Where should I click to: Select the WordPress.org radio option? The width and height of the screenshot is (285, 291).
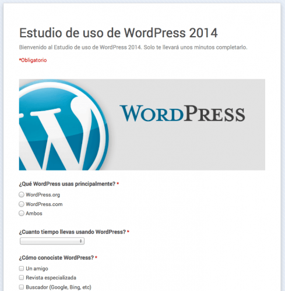click(22, 194)
